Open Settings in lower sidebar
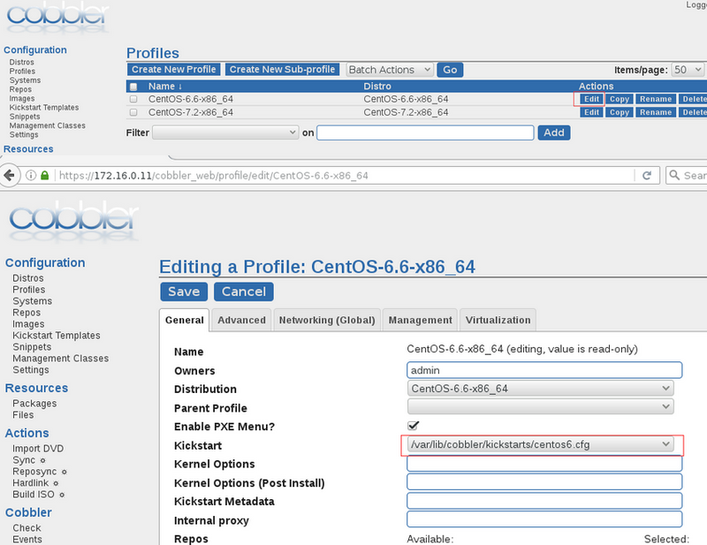 coord(31,370)
